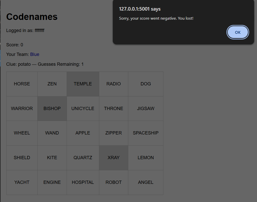257x202 pixels.
Task: Click the WARRIOR word tile
Action: click(22, 109)
